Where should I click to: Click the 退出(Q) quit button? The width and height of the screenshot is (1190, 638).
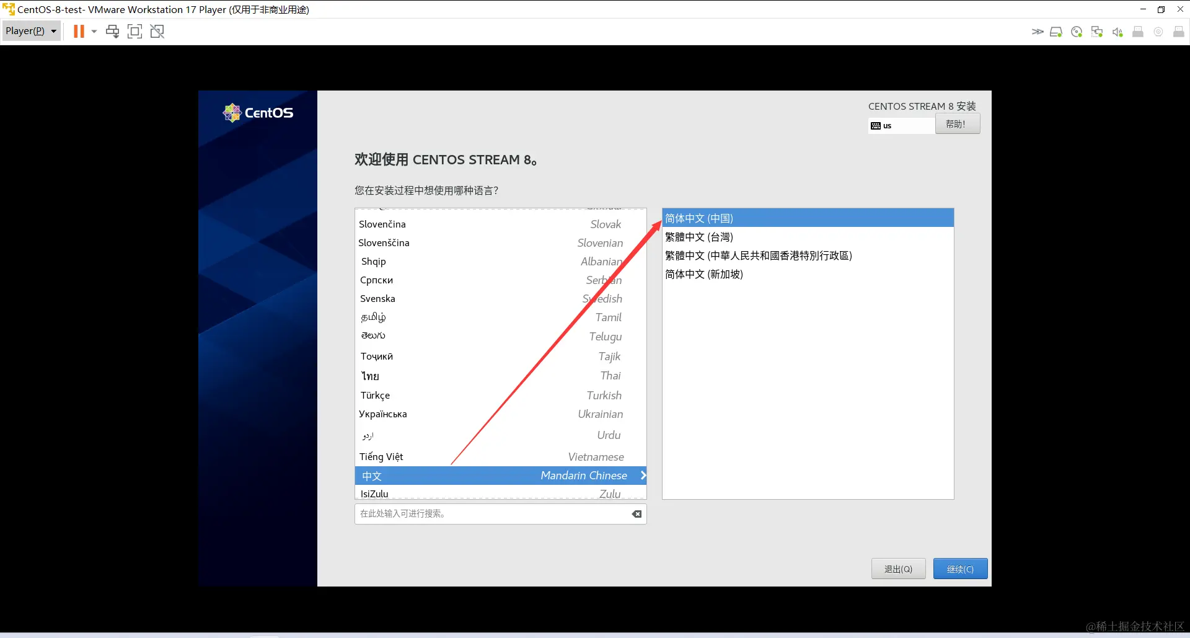tap(898, 569)
